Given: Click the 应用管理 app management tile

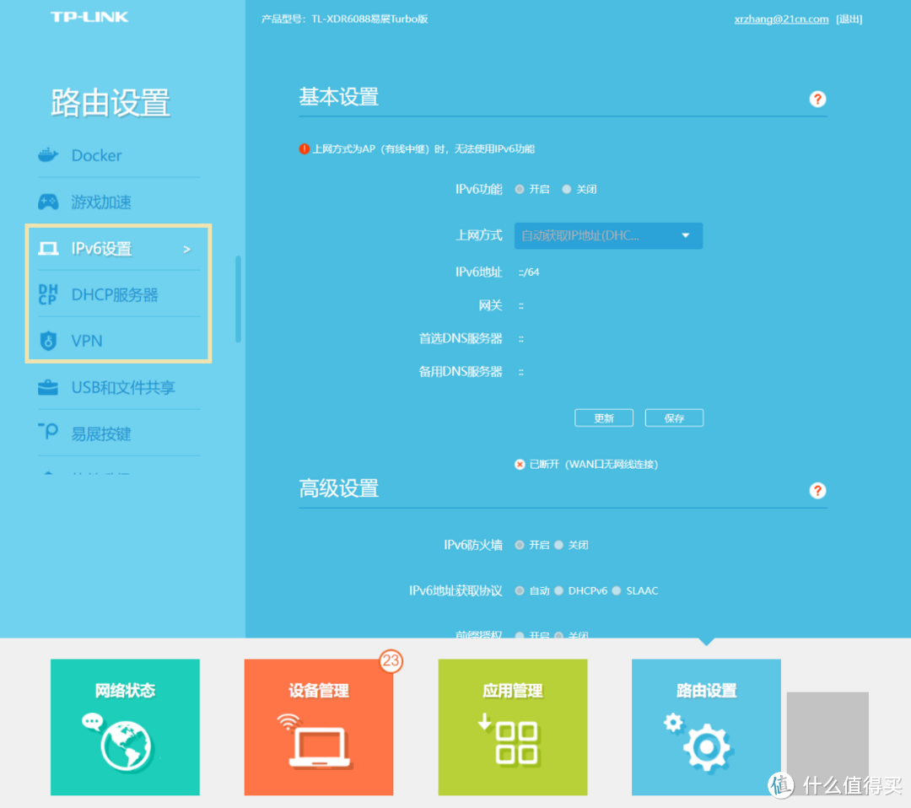Looking at the screenshot, I should click(x=512, y=726).
